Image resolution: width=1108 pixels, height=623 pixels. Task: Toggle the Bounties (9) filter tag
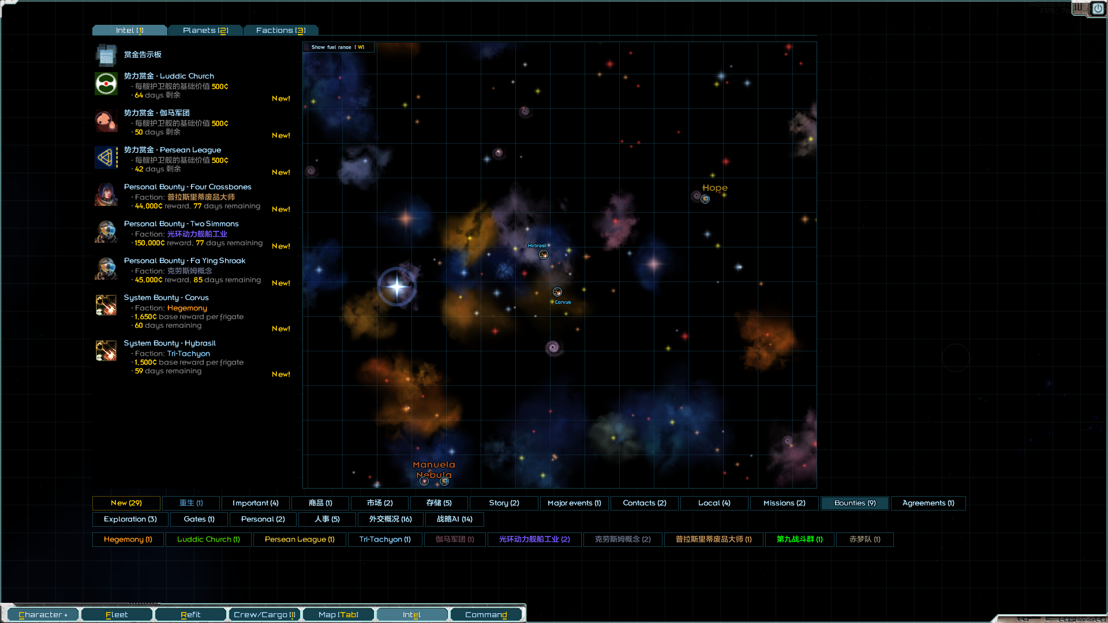tap(855, 503)
